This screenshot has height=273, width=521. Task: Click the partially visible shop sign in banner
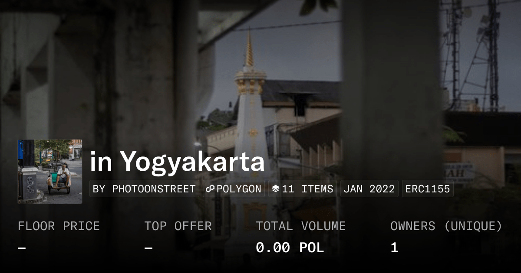(x=459, y=173)
